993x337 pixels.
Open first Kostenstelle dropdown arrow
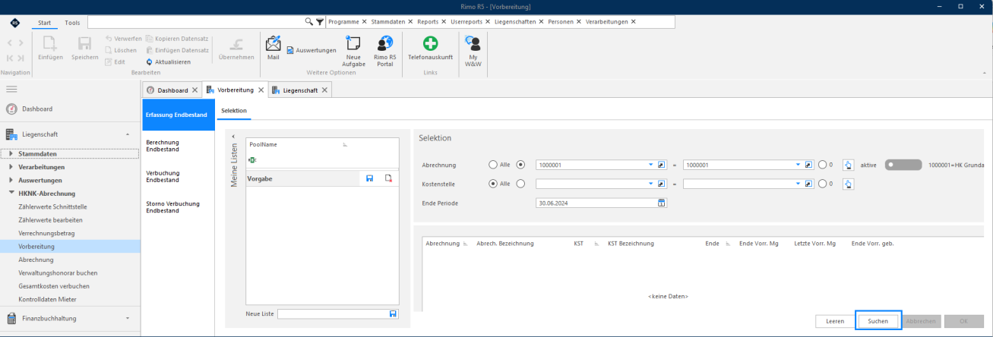(x=650, y=183)
